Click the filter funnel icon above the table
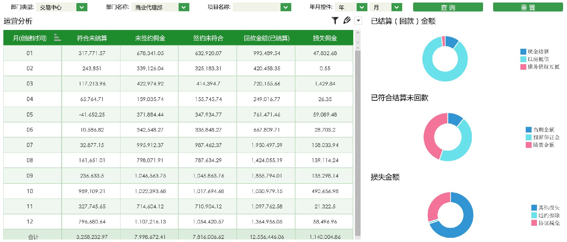Image resolution: width=567 pixels, height=242 pixels. (x=335, y=21)
